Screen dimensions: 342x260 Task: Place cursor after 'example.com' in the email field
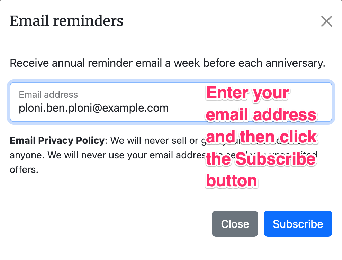coord(169,108)
